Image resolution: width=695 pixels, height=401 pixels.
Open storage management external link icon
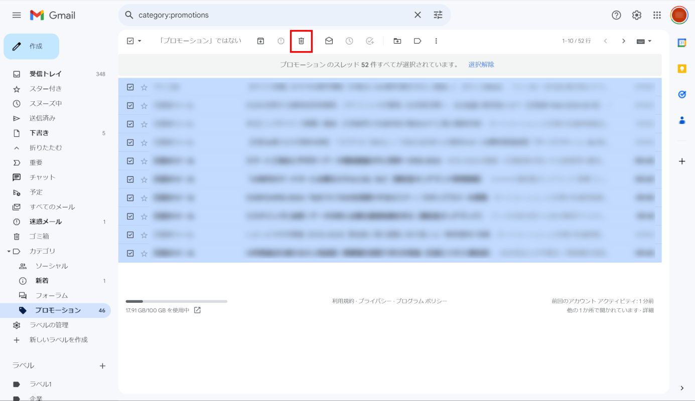197,310
